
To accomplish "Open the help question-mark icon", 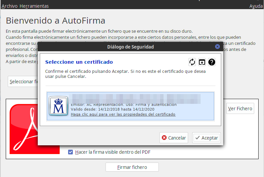I will pos(212,62).
